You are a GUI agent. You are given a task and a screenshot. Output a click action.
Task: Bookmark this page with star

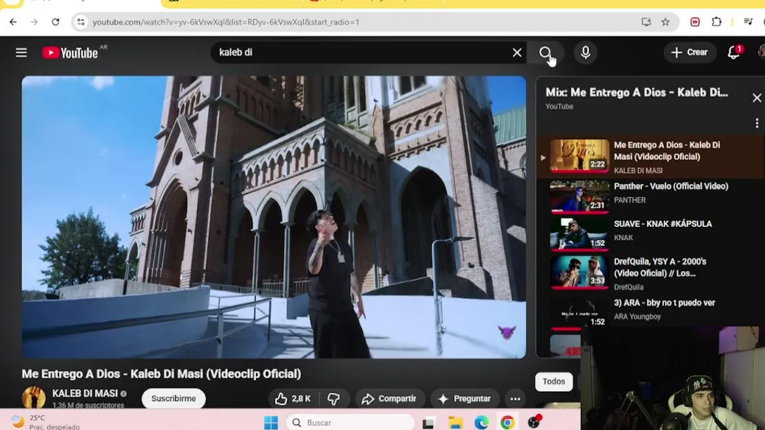pyautogui.click(x=665, y=22)
